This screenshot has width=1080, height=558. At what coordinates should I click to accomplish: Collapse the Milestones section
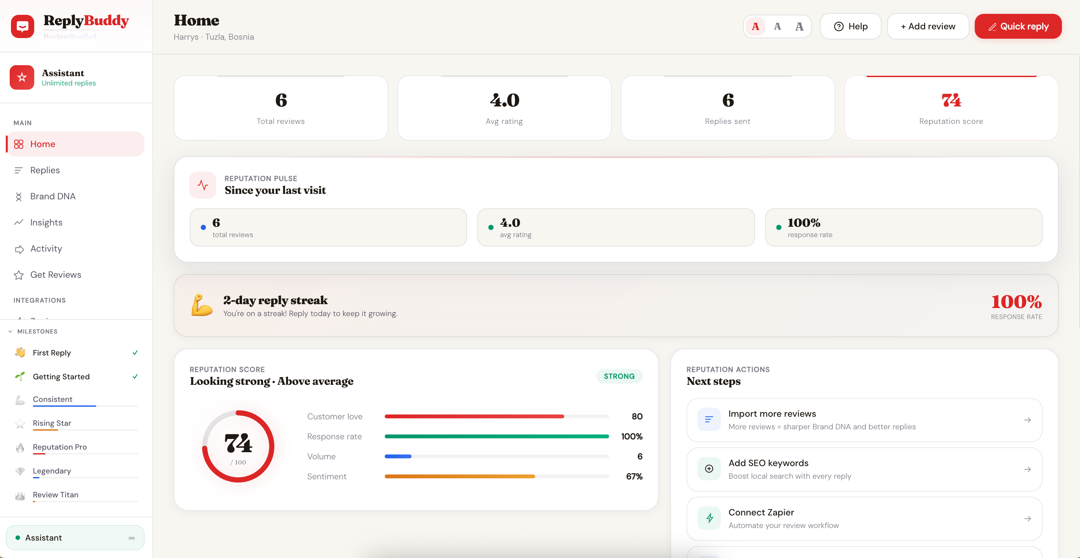point(10,331)
